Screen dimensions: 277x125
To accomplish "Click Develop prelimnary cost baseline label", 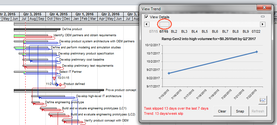I will (82, 60).
